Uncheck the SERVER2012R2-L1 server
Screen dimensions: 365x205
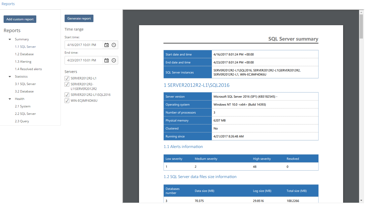[67, 78]
